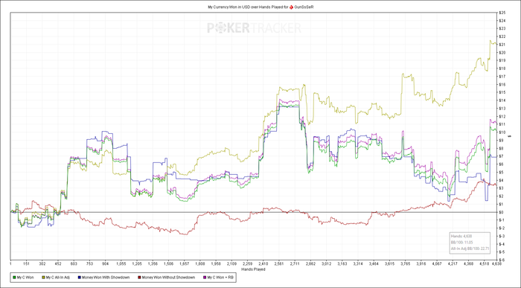Click the 'BB/100: 11.05' stat line
This screenshot has height=288, width=521.
(462, 242)
